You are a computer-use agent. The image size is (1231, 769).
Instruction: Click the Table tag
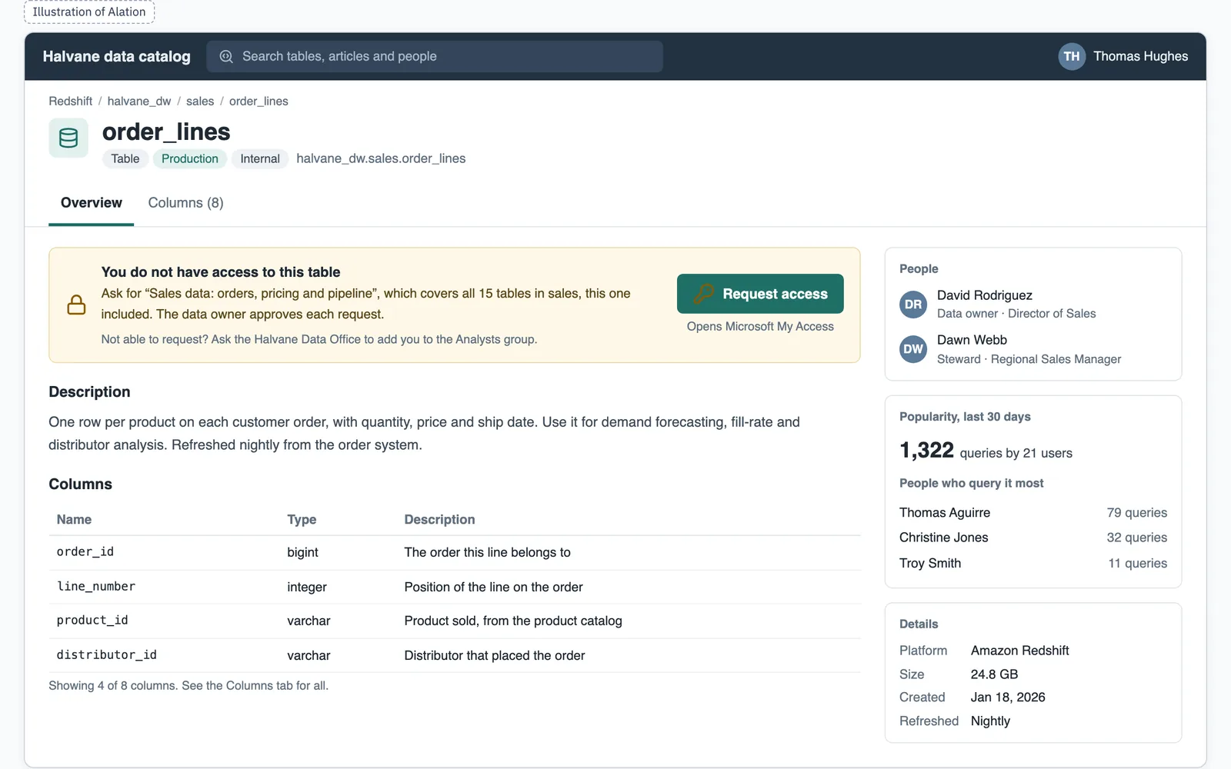(125, 158)
